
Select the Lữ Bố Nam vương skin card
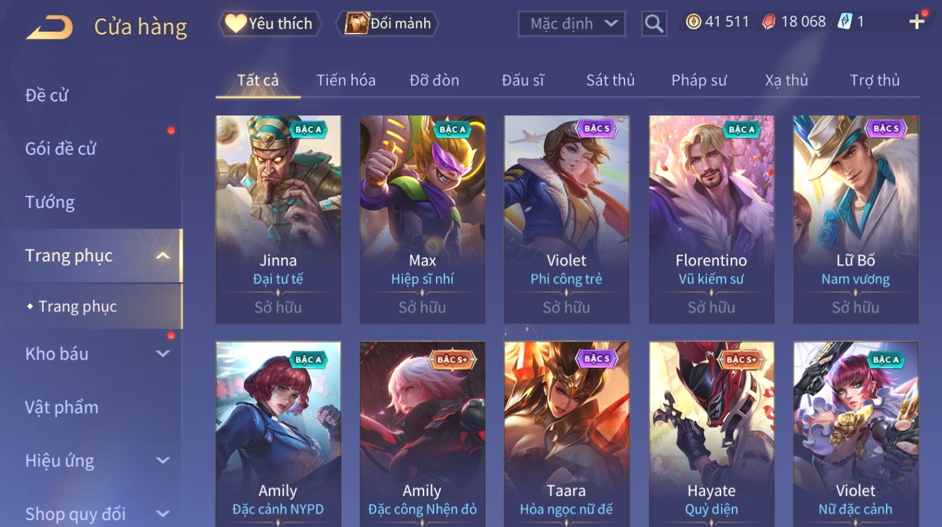pos(856,219)
